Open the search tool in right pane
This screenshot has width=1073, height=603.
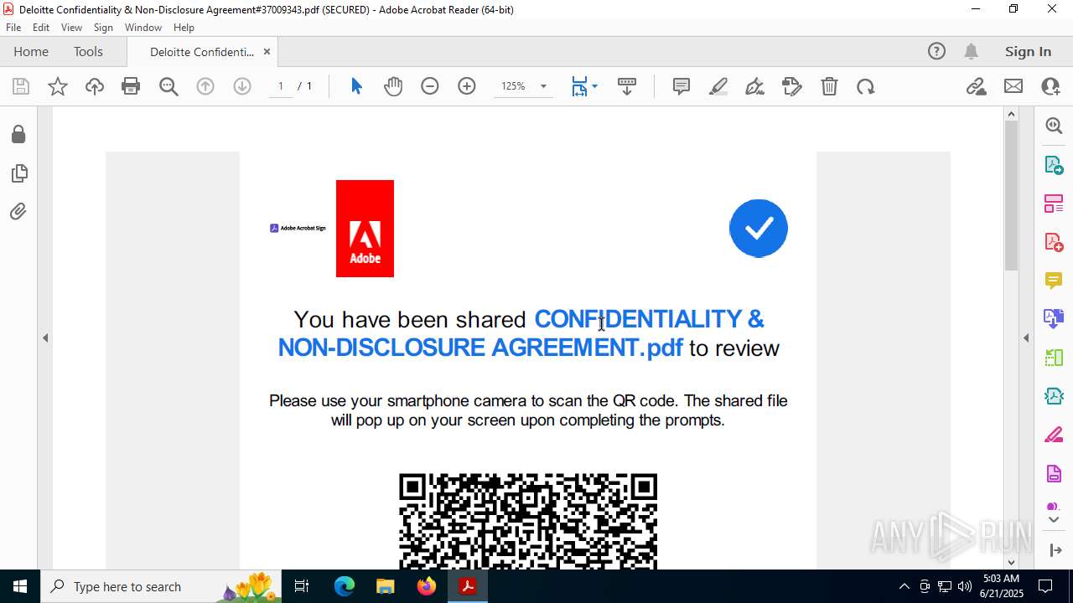pyautogui.click(x=1054, y=126)
